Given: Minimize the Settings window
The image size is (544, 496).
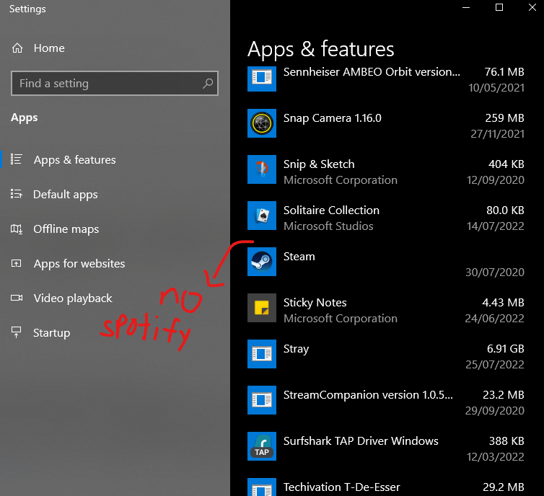Looking at the screenshot, I should [x=466, y=8].
